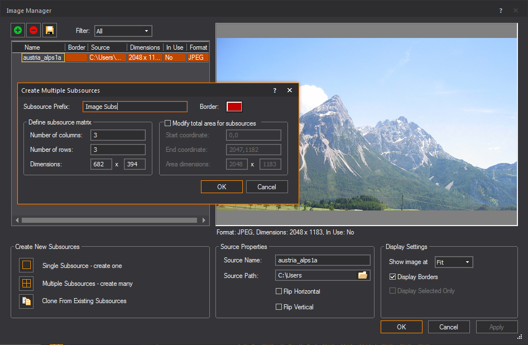Screen dimensions: 528x345
Task: Click the Multiple Subsources create many icon
Action: coord(26,284)
